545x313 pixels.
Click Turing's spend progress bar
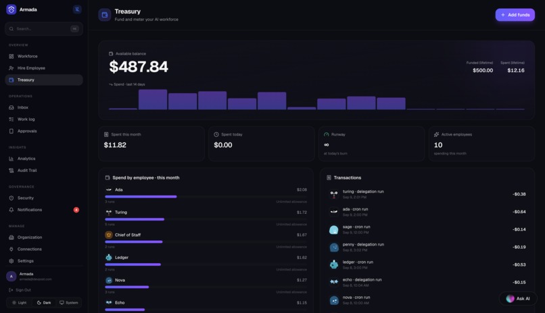pos(135,219)
